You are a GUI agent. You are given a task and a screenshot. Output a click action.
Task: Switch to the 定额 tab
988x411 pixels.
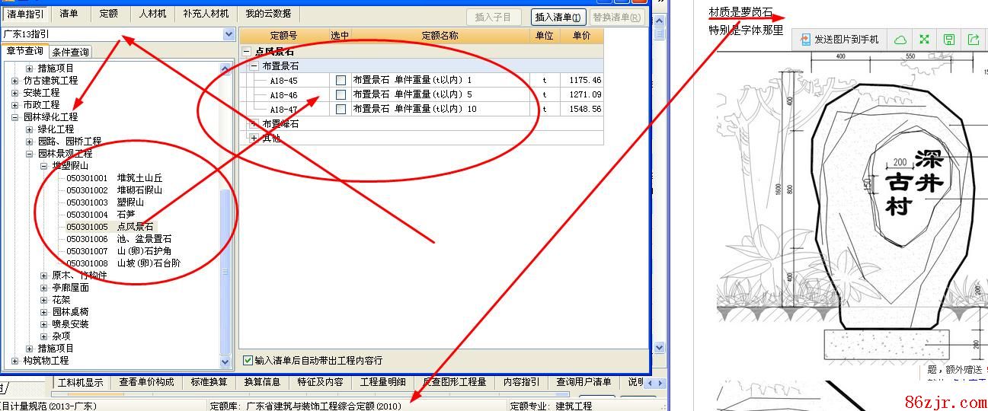(x=109, y=14)
